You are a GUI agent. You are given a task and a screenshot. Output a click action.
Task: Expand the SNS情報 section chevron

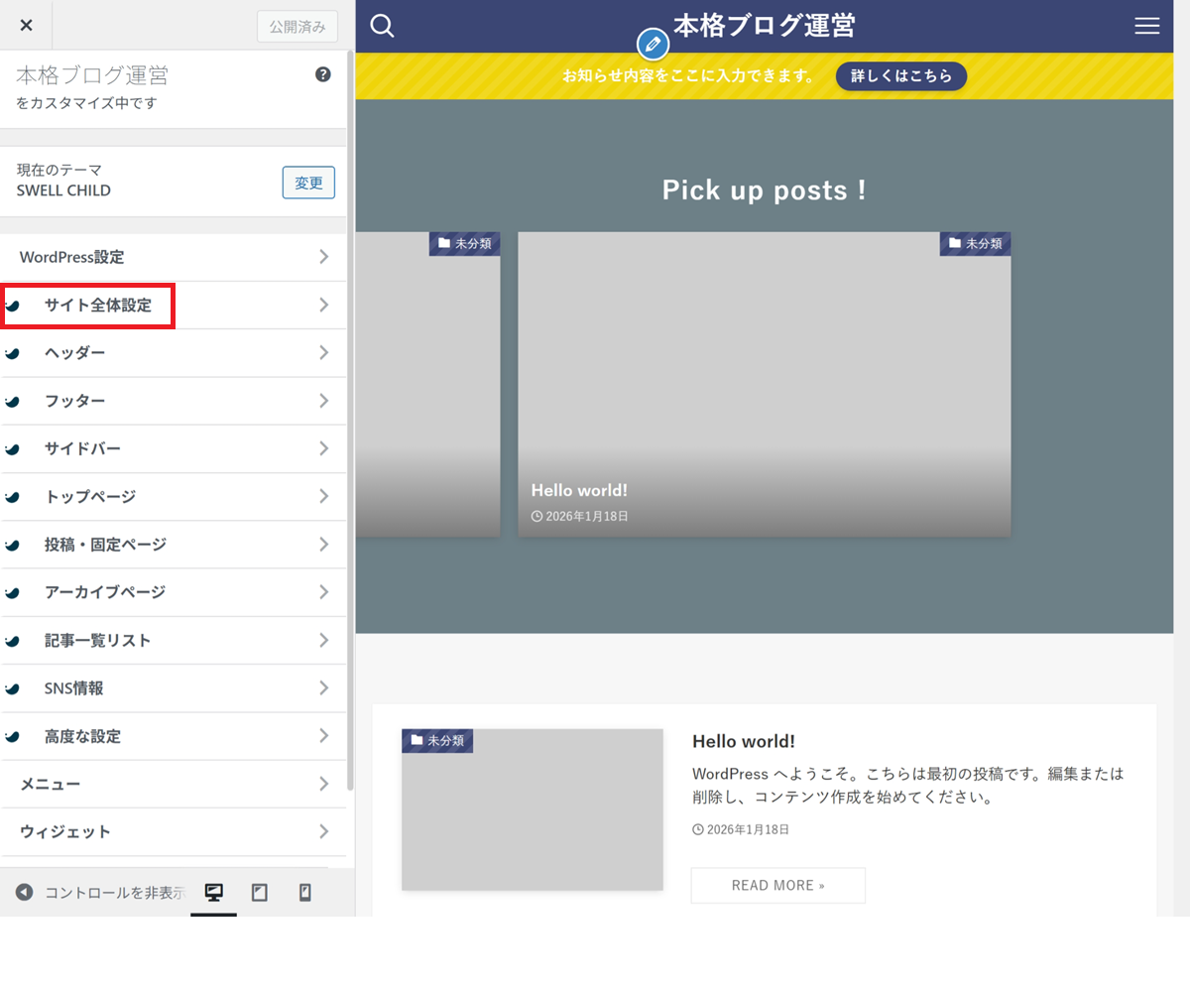pyautogui.click(x=323, y=688)
